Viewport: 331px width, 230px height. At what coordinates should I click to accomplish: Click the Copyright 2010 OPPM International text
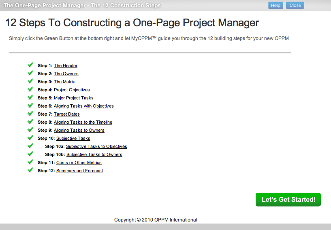(x=156, y=219)
